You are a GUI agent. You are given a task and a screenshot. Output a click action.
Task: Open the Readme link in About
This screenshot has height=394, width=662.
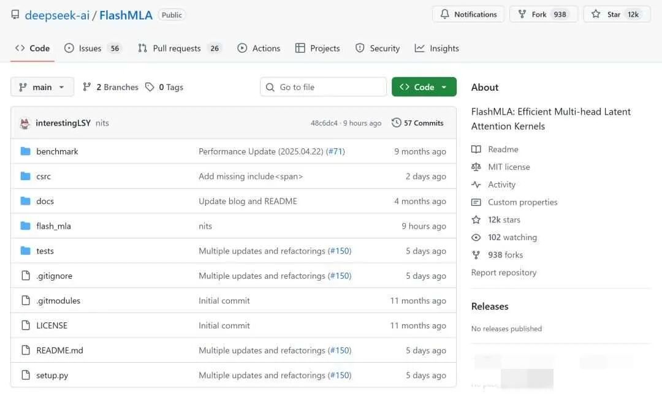tap(503, 150)
